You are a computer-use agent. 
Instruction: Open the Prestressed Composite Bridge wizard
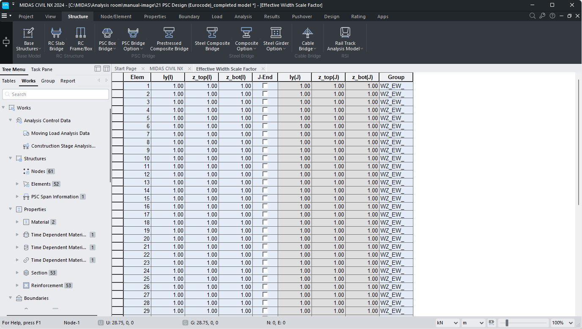(x=169, y=40)
